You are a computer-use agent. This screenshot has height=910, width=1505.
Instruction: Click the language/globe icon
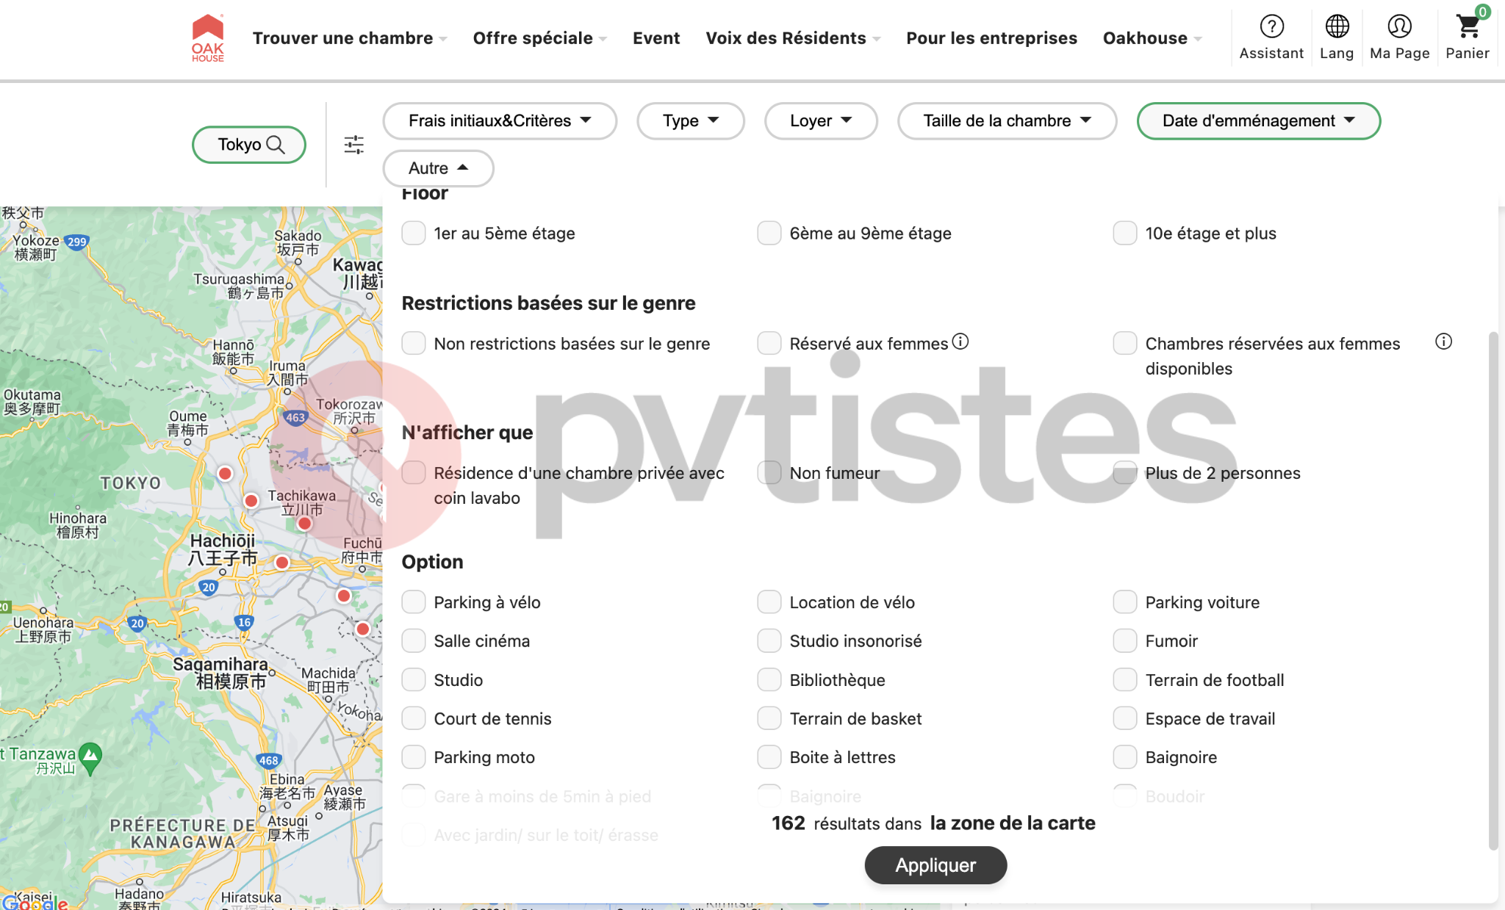point(1337,26)
